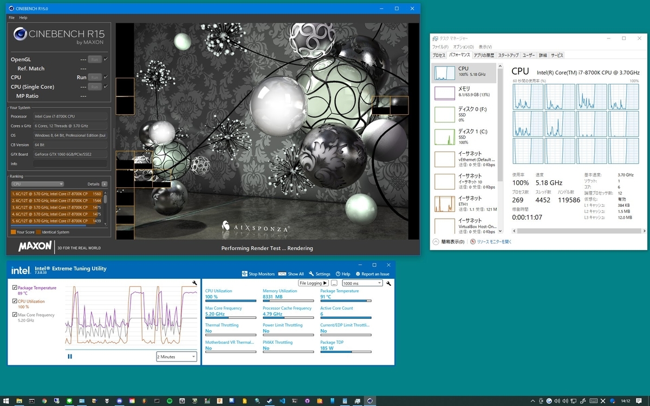
Task: Show hidden system tray icons
Action: pyautogui.click(x=532, y=401)
